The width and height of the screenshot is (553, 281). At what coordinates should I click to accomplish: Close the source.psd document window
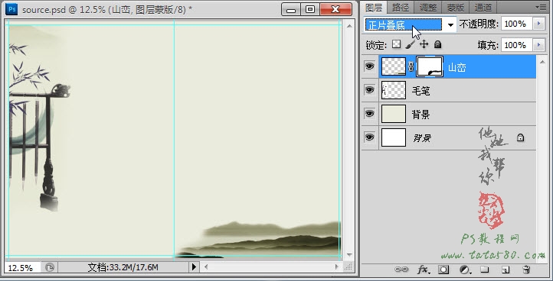point(335,9)
